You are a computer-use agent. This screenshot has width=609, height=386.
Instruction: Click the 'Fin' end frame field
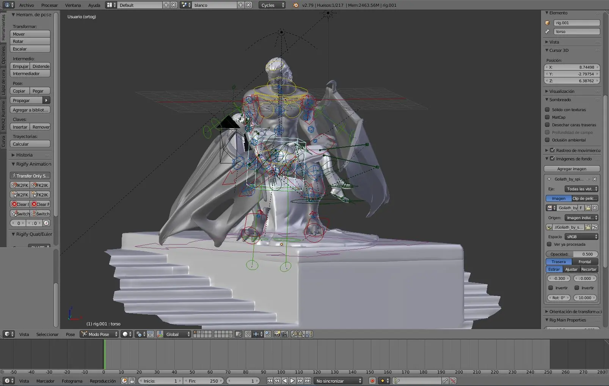pyautogui.click(x=204, y=381)
